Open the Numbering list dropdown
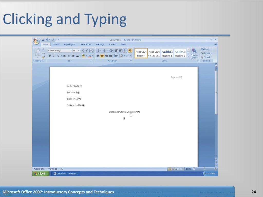This screenshot has height=197, width=263. point(107,51)
